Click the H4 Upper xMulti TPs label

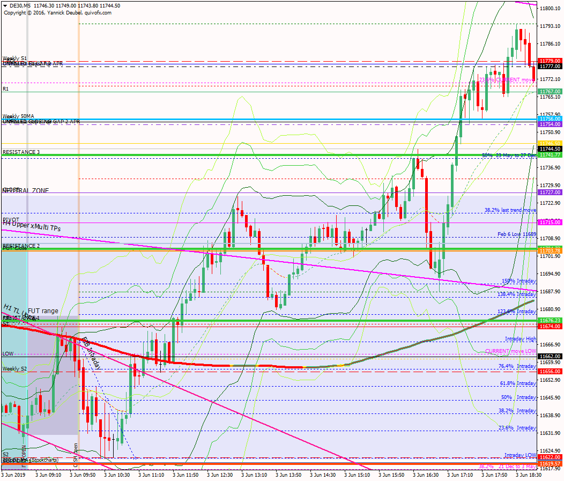pos(32,227)
